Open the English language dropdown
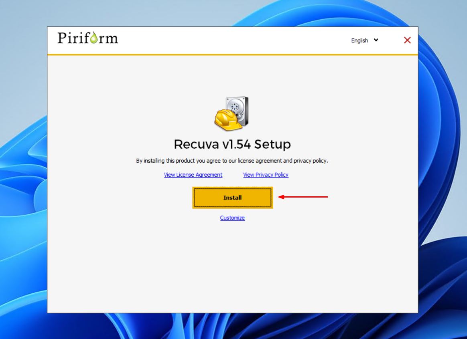This screenshot has width=467, height=339. coord(363,40)
